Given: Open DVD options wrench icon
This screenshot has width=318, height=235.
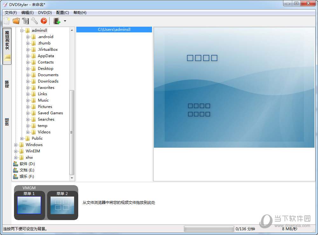Looking at the screenshot, I should 34,21.
